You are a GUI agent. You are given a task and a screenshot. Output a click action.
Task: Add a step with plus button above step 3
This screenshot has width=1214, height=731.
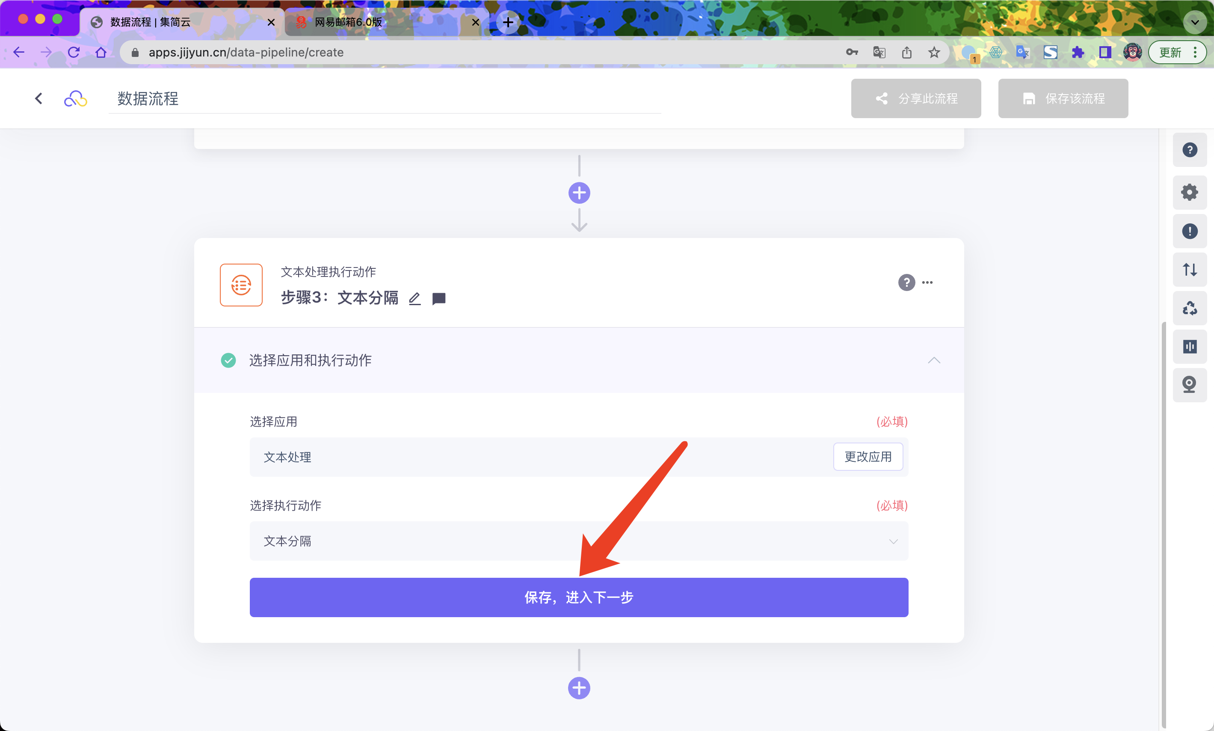[579, 193]
